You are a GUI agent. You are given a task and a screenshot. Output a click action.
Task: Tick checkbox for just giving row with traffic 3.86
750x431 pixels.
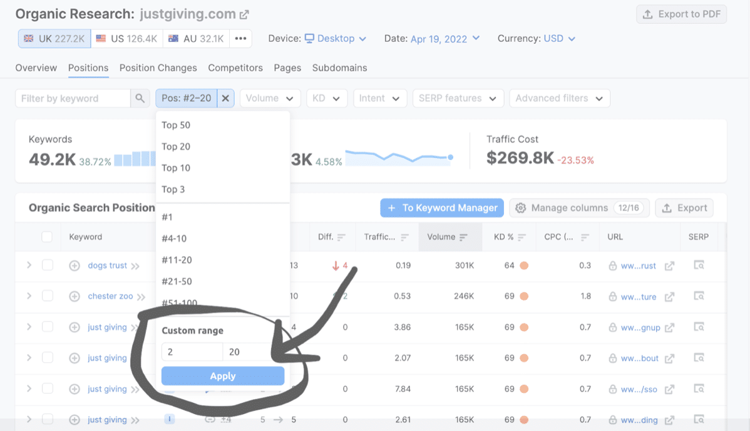tap(48, 327)
